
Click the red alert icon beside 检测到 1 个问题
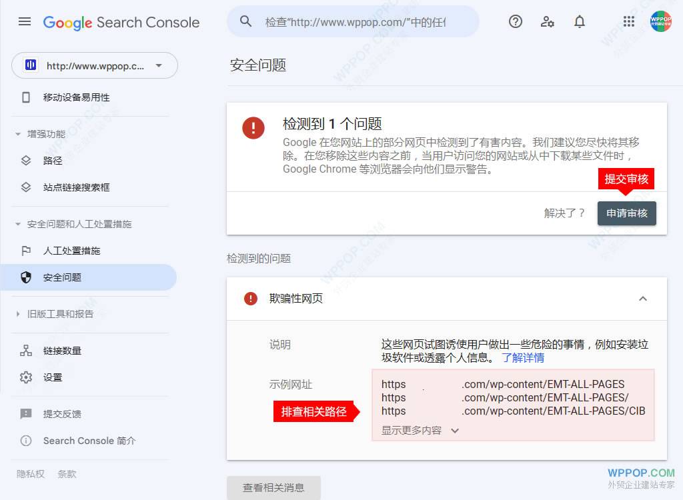(x=253, y=128)
